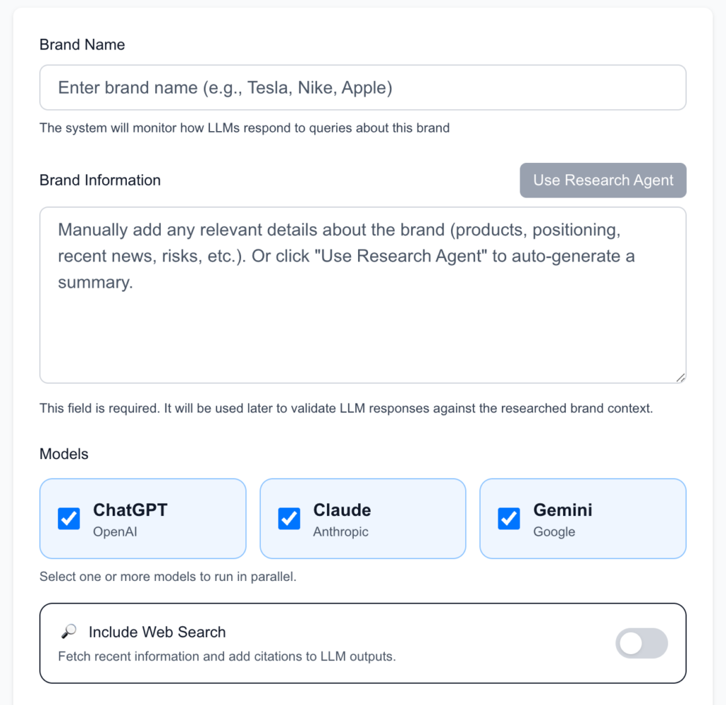
Task: Enable the Include Web Search toggle switch
Action: point(642,643)
